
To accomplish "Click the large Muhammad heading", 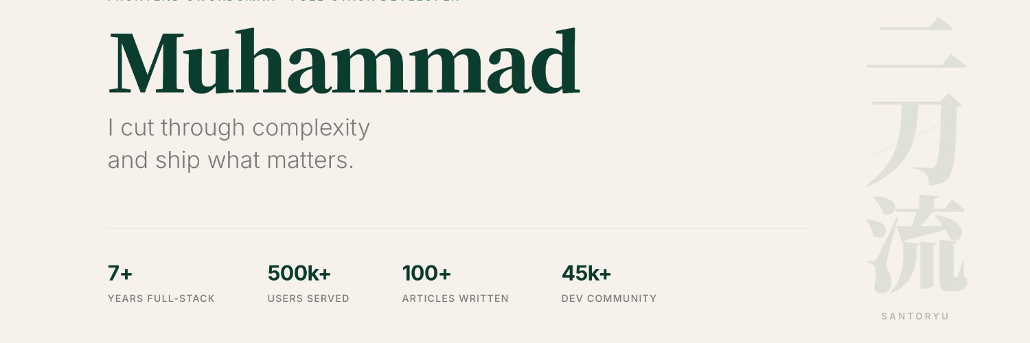I will (x=344, y=61).
